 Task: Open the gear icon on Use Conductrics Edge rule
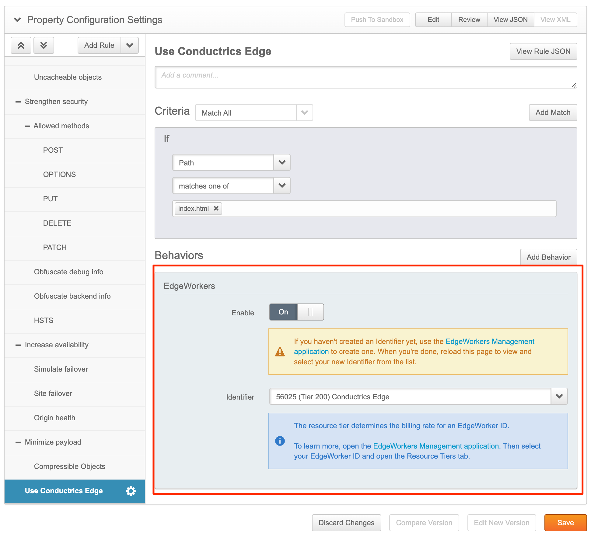(x=131, y=491)
